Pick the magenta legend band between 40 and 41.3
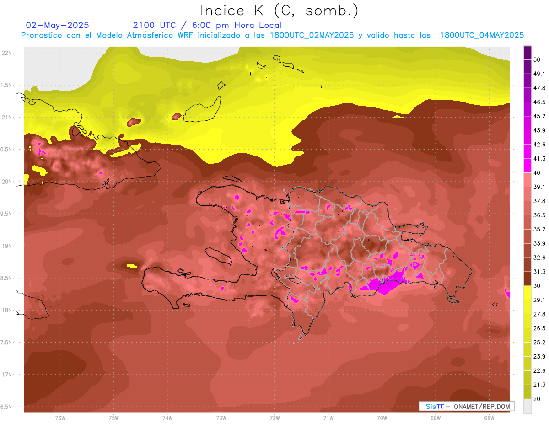Screen dimensions: 549x424 click(527, 165)
